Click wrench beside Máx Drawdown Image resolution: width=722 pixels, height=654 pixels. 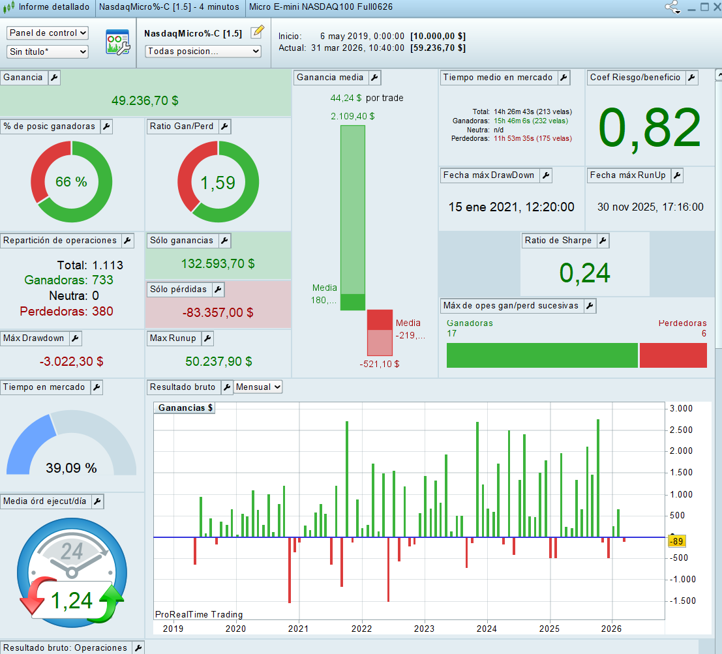tap(75, 338)
